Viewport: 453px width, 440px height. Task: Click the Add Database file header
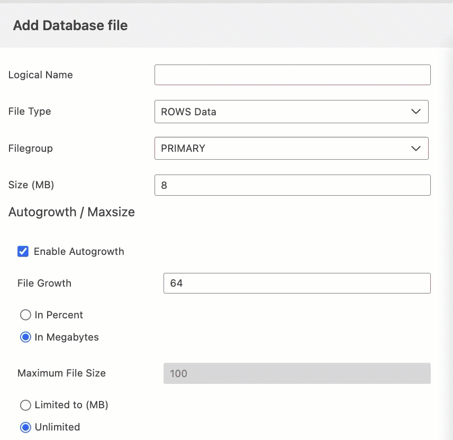point(70,25)
